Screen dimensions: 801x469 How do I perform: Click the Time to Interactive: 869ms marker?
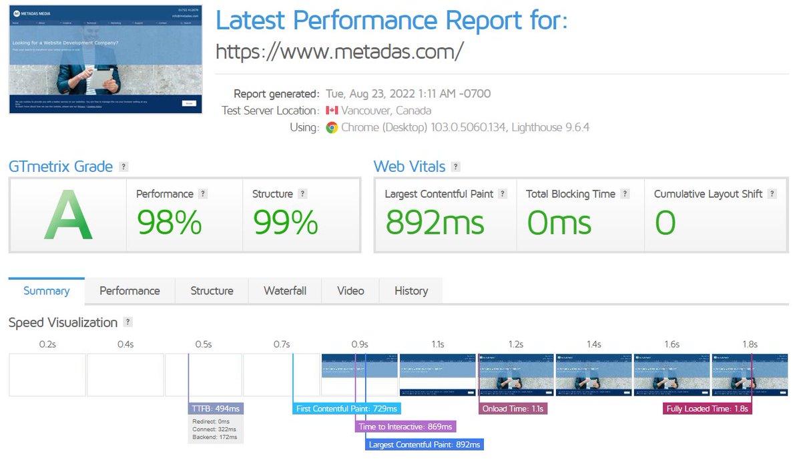[405, 426]
